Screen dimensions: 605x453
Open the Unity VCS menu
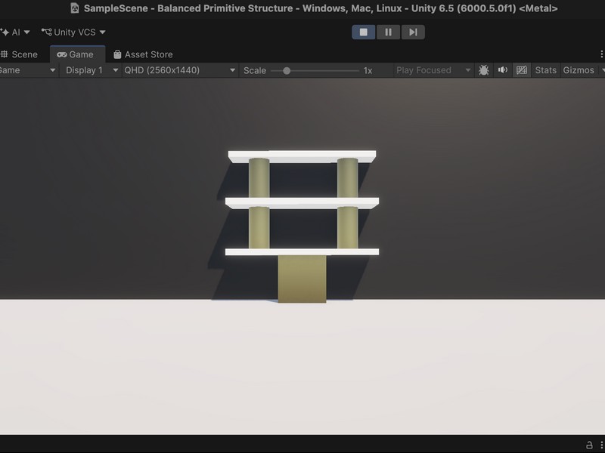tap(73, 32)
